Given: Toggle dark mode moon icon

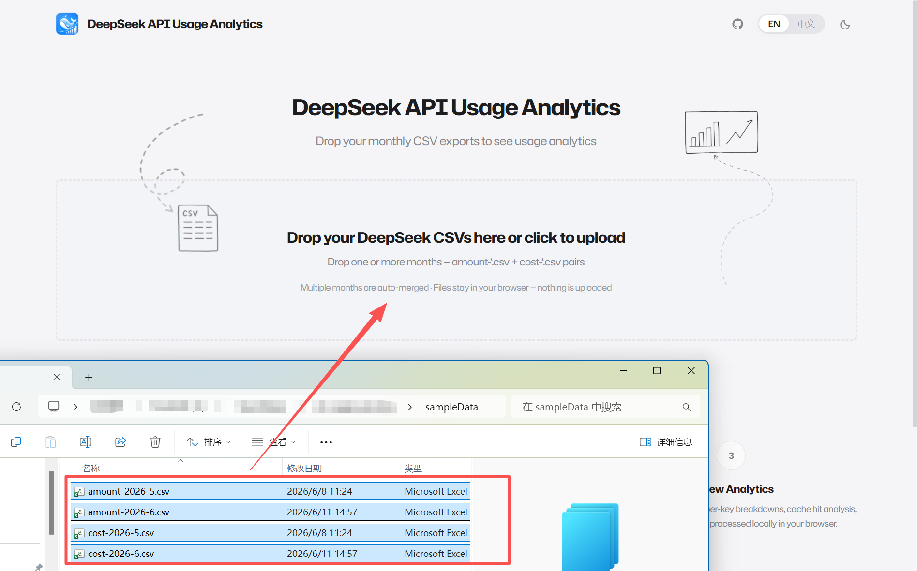Looking at the screenshot, I should pyautogui.click(x=845, y=24).
